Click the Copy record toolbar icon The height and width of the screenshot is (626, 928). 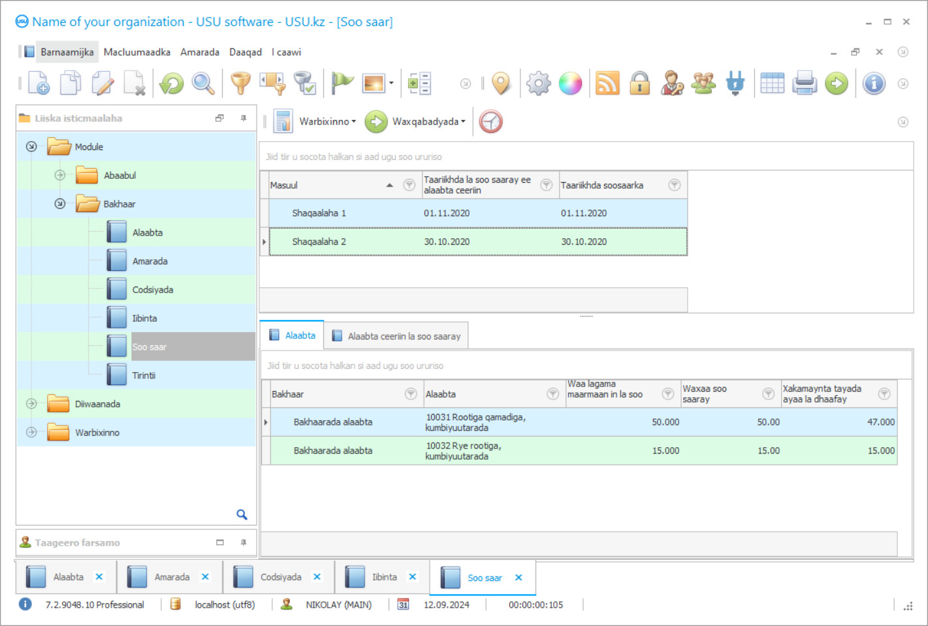[x=71, y=84]
